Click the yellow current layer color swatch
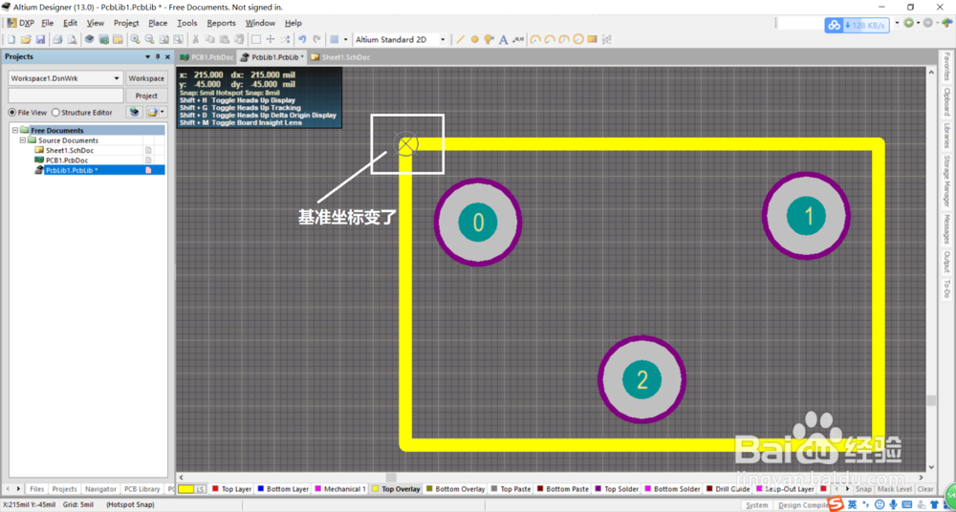956x512 pixels. pyautogui.click(x=186, y=489)
